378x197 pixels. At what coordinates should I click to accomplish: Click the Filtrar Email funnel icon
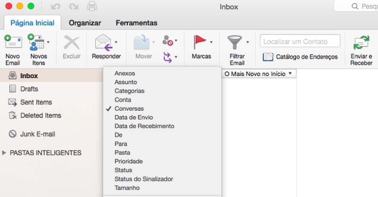235,42
